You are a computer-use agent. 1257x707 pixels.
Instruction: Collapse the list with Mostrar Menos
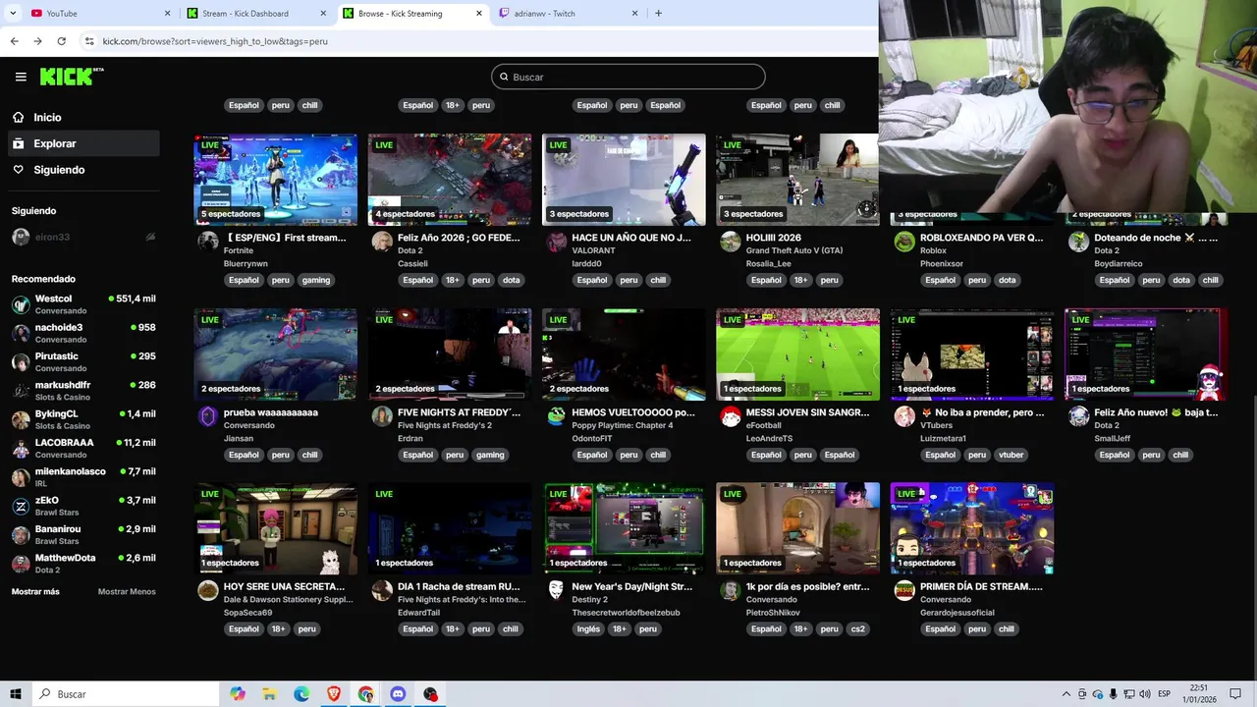click(x=127, y=591)
